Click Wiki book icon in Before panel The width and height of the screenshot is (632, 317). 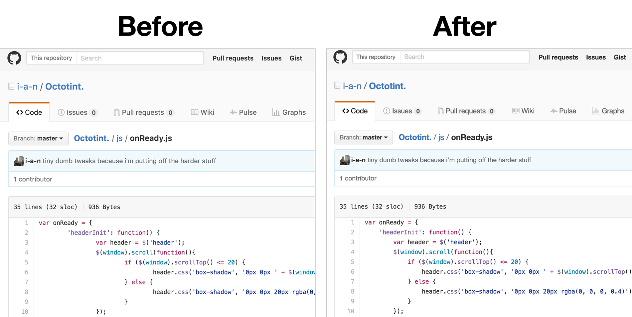pyautogui.click(x=195, y=112)
